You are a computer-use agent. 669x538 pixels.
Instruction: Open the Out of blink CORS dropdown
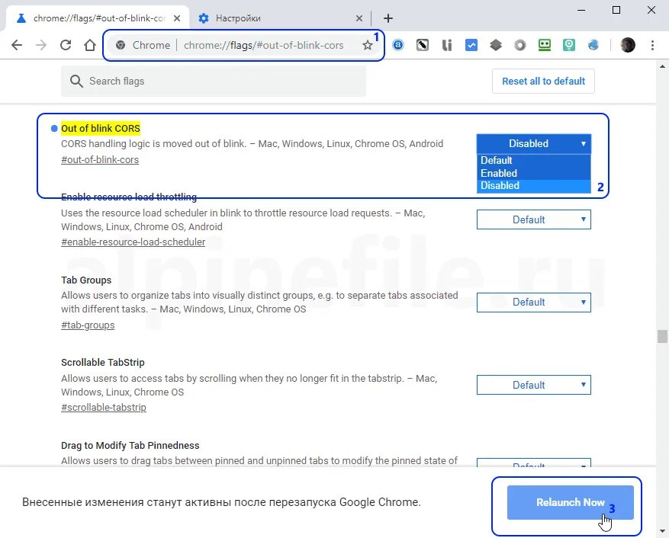pyautogui.click(x=534, y=144)
